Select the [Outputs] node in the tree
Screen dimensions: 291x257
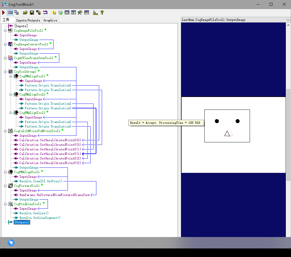pyautogui.click(x=22, y=222)
